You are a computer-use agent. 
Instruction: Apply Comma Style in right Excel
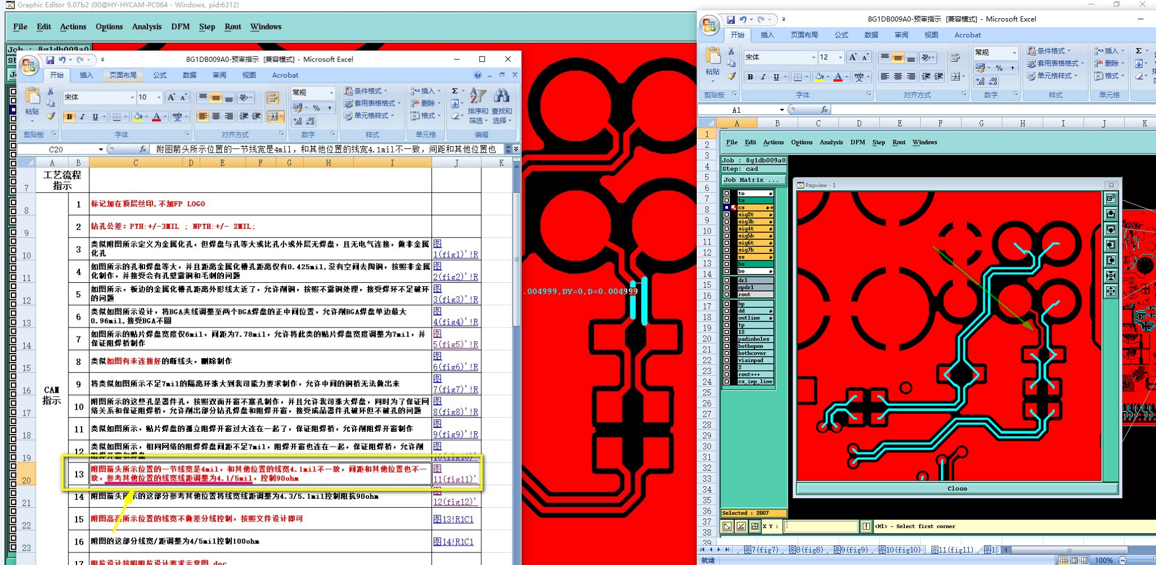point(1013,68)
